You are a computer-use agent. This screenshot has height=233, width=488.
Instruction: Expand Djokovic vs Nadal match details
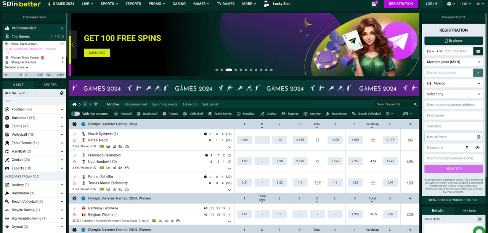pos(230,147)
